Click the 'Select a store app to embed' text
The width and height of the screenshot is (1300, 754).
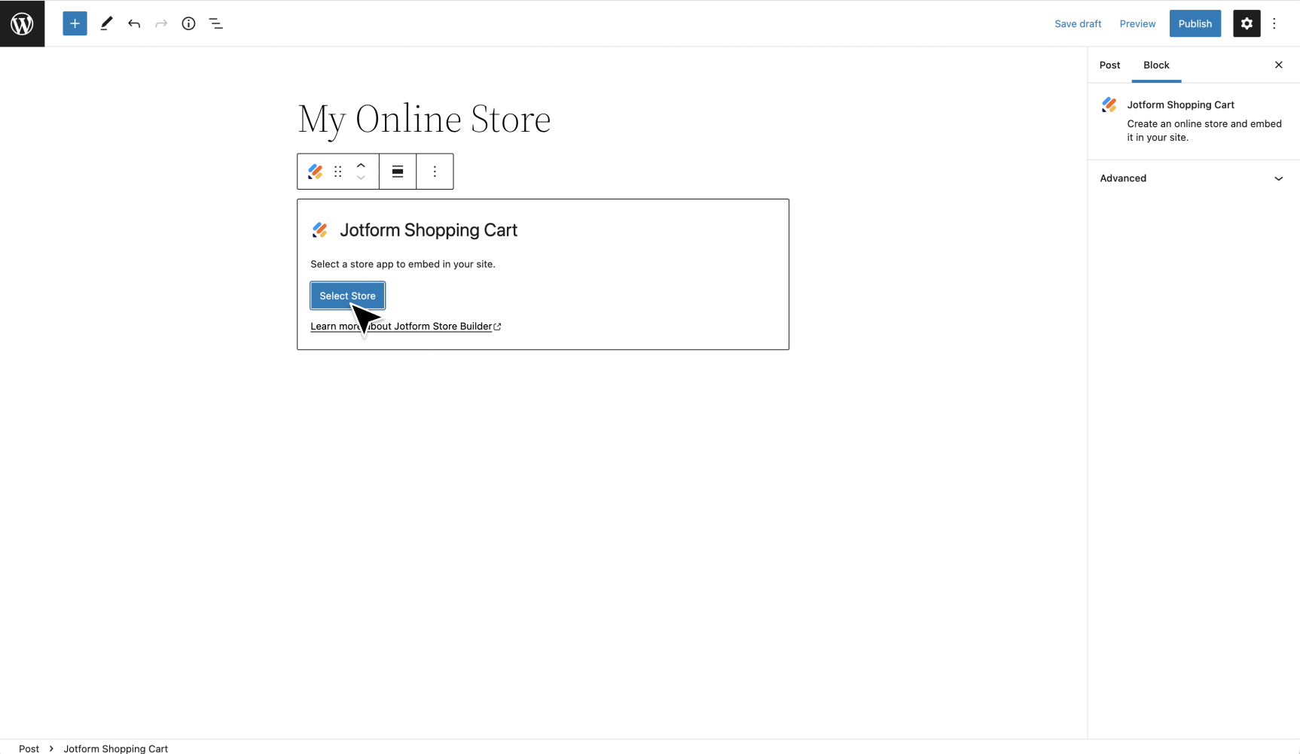(x=403, y=264)
